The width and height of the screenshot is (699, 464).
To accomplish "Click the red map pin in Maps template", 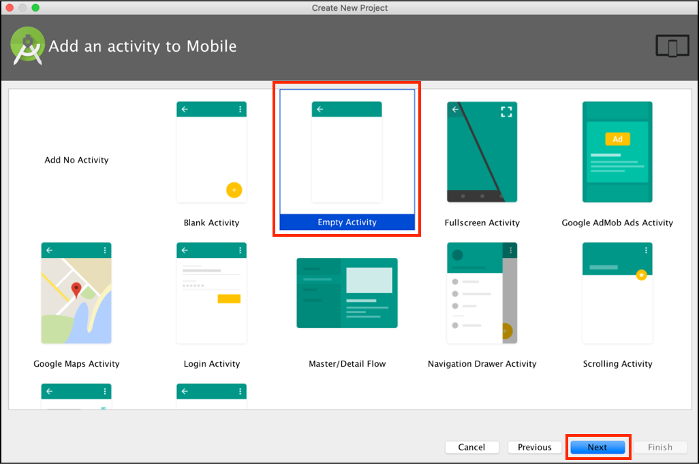I will tap(76, 289).
